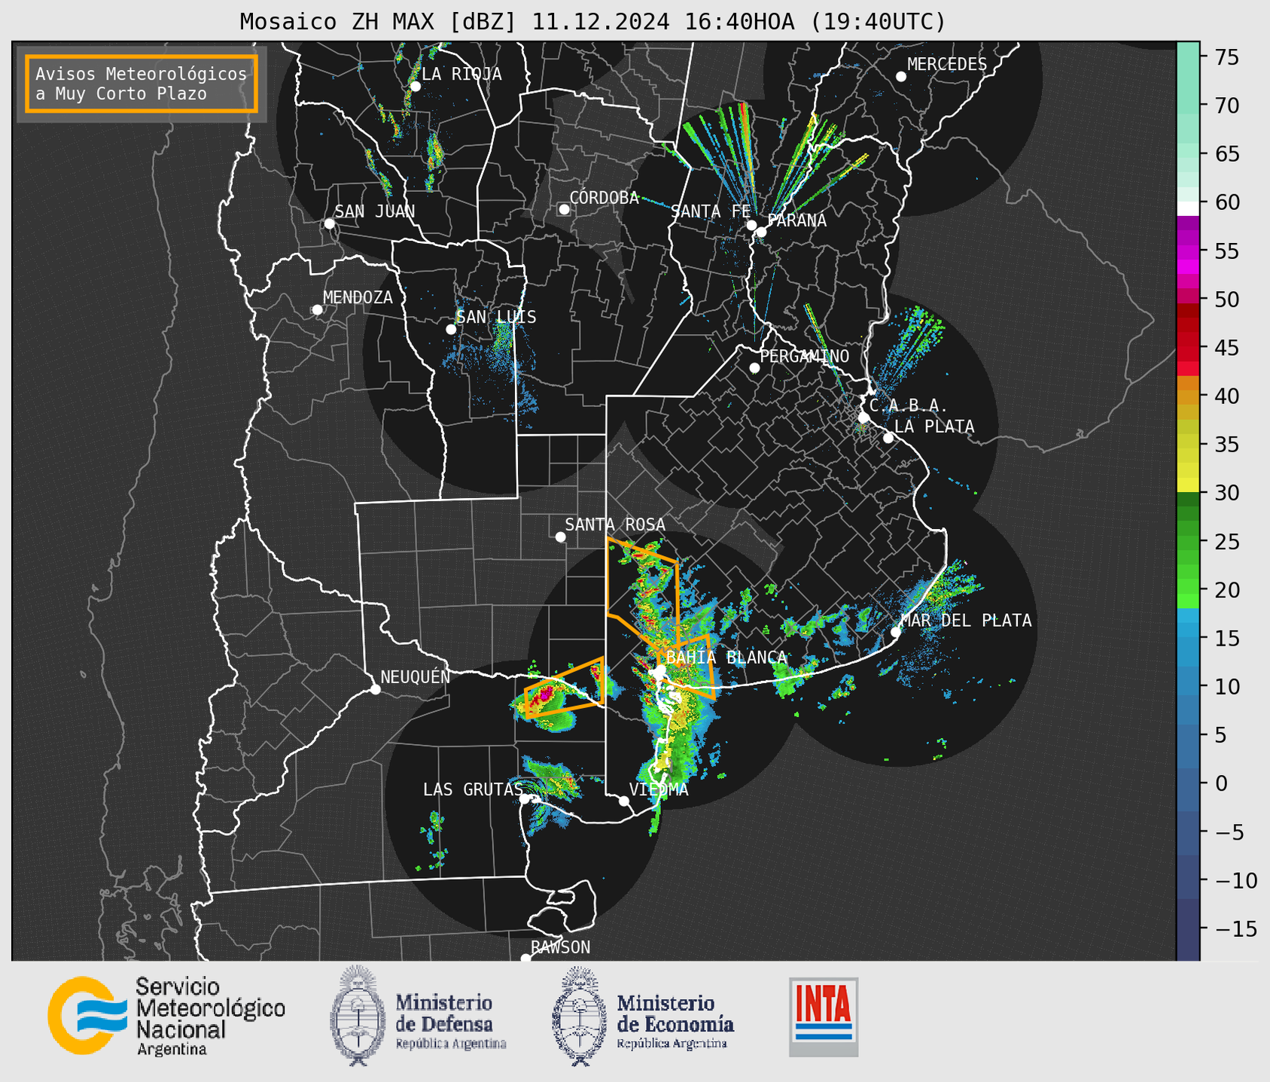This screenshot has width=1270, height=1082.
Task: Click the NEUQUÉN city marker dot
Action: click(x=375, y=689)
